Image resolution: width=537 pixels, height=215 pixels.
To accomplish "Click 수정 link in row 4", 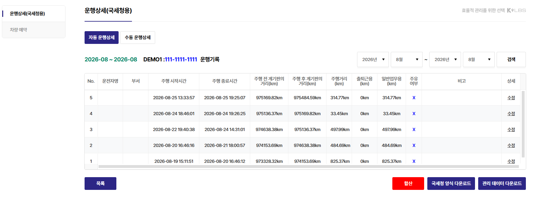I will coord(511,114).
